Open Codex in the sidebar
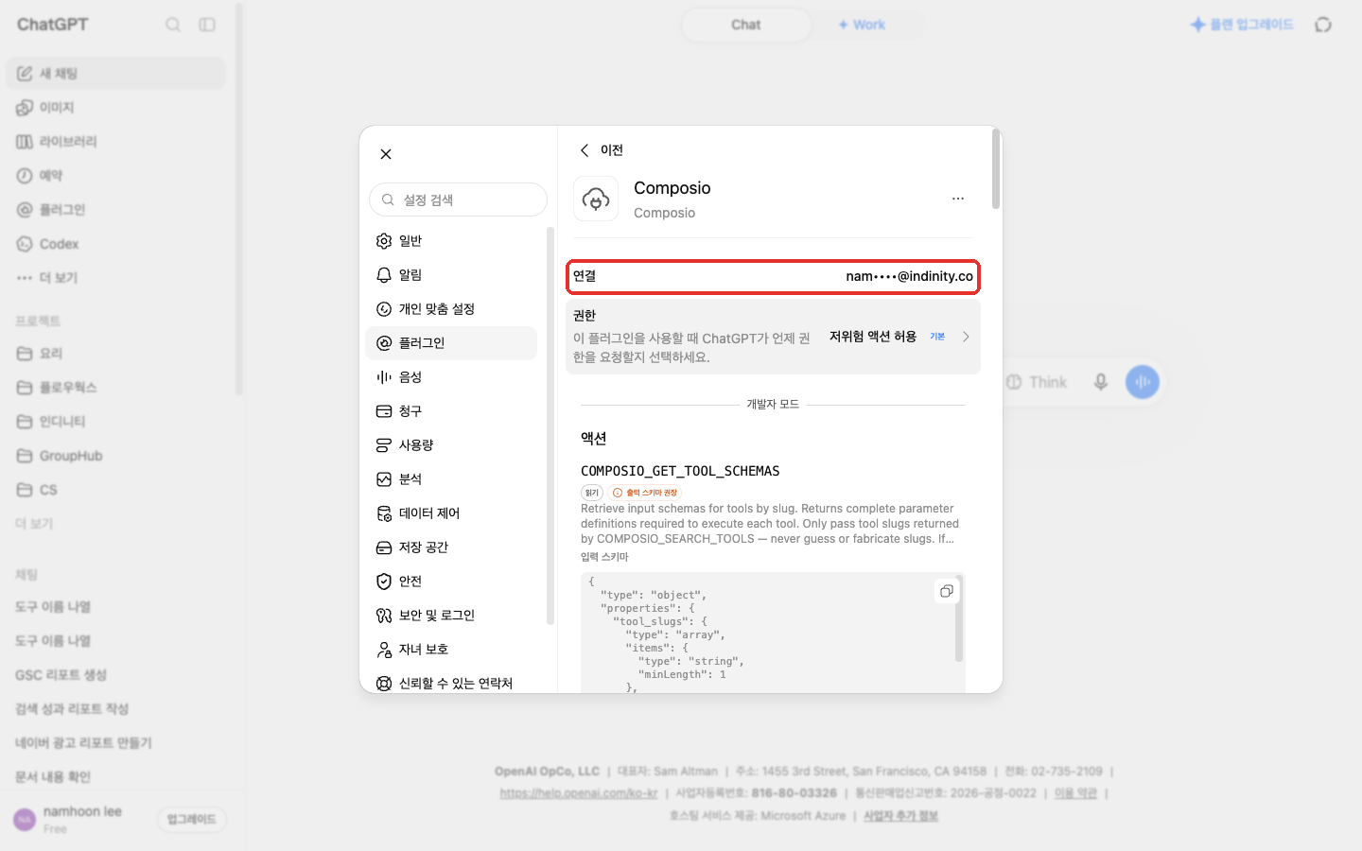Screen dimensions: 1362x851 click(116, 244)
